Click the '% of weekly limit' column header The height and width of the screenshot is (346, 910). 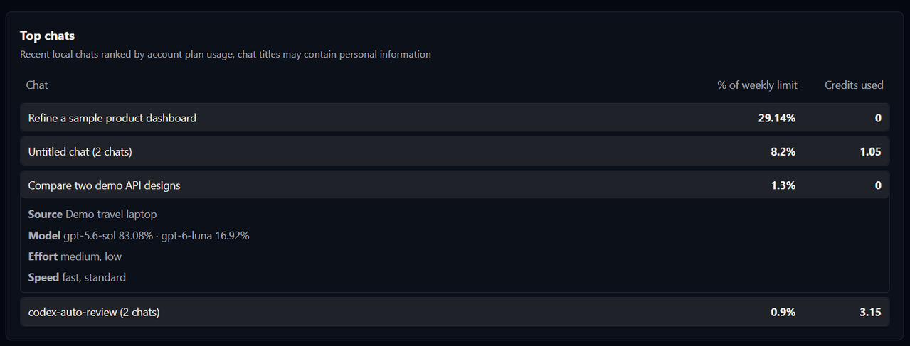[757, 85]
